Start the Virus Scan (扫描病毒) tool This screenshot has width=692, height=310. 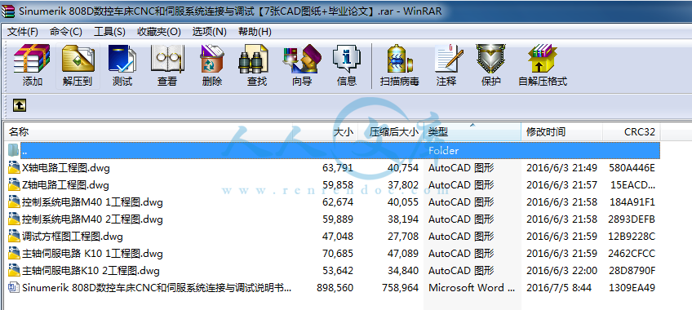(399, 59)
